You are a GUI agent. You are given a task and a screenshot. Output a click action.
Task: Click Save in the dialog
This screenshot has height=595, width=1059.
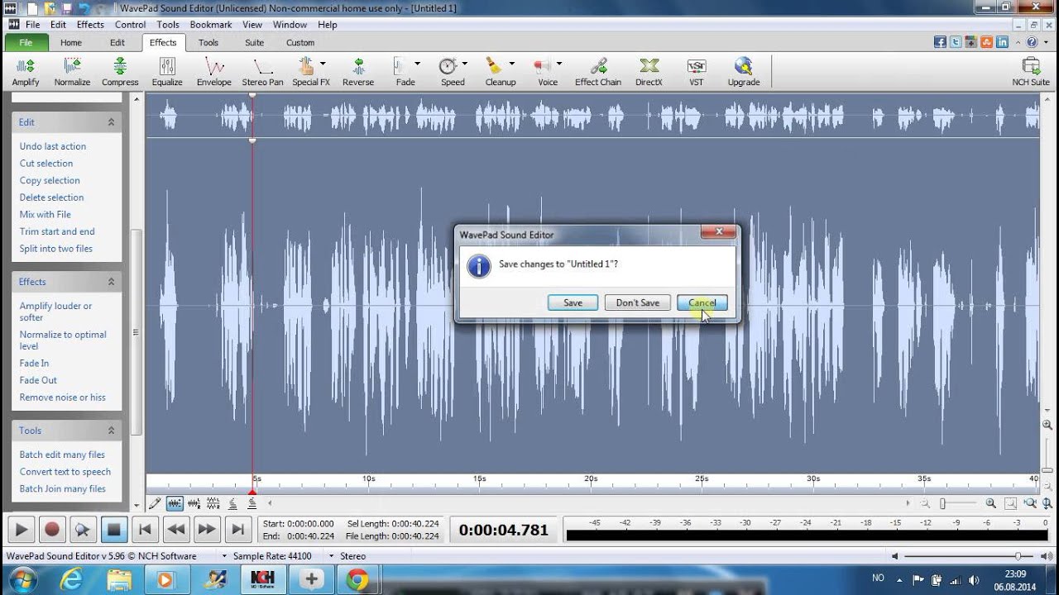tap(573, 302)
